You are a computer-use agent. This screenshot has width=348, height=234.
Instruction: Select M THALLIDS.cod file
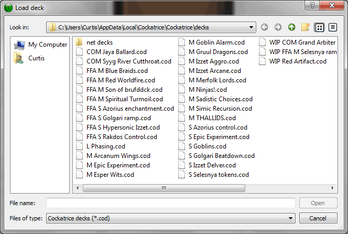[207, 118]
